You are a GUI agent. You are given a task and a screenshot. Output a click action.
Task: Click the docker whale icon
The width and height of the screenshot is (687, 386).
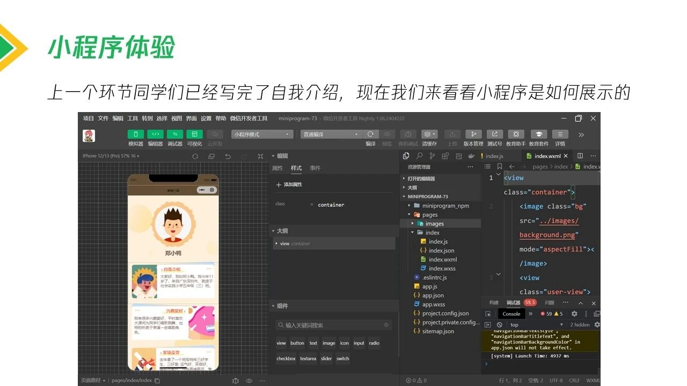tap(471, 156)
